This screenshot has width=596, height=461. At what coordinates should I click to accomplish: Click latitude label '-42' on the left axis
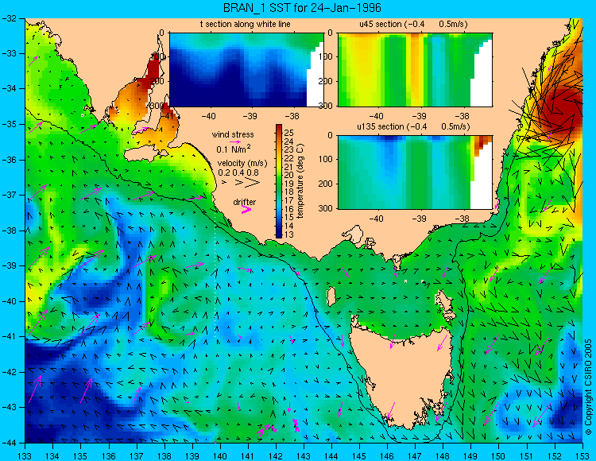[10, 372]
